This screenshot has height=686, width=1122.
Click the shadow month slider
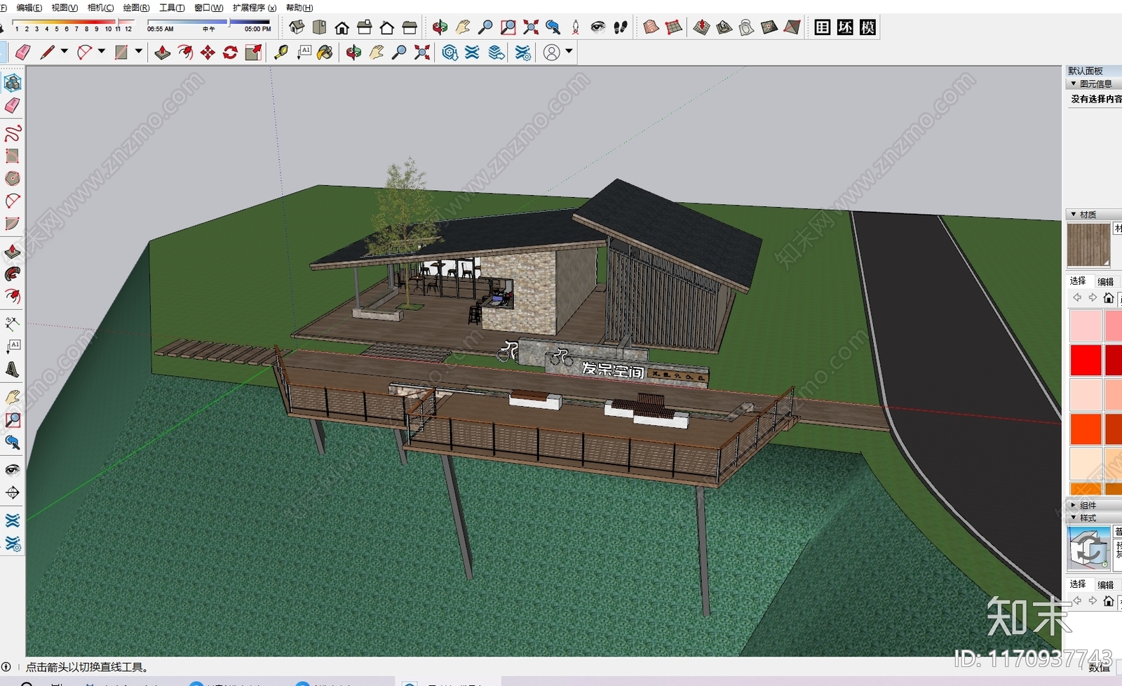(72, 22)
